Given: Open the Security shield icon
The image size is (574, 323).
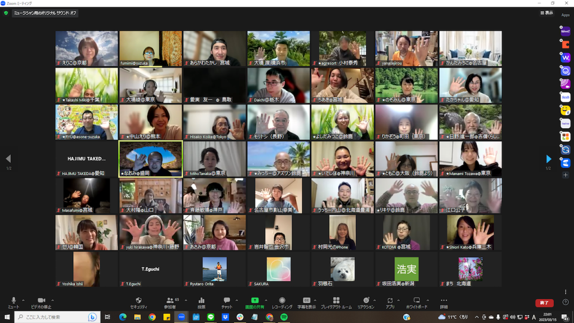Looking at the screenshot, I should click(x=138, y=301).
